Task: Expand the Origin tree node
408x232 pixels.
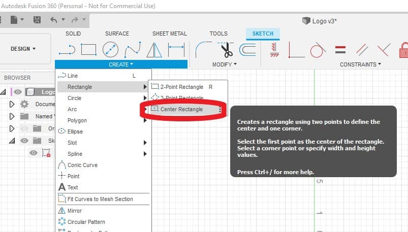Action: pyautogui.click(x=12, y=128)
